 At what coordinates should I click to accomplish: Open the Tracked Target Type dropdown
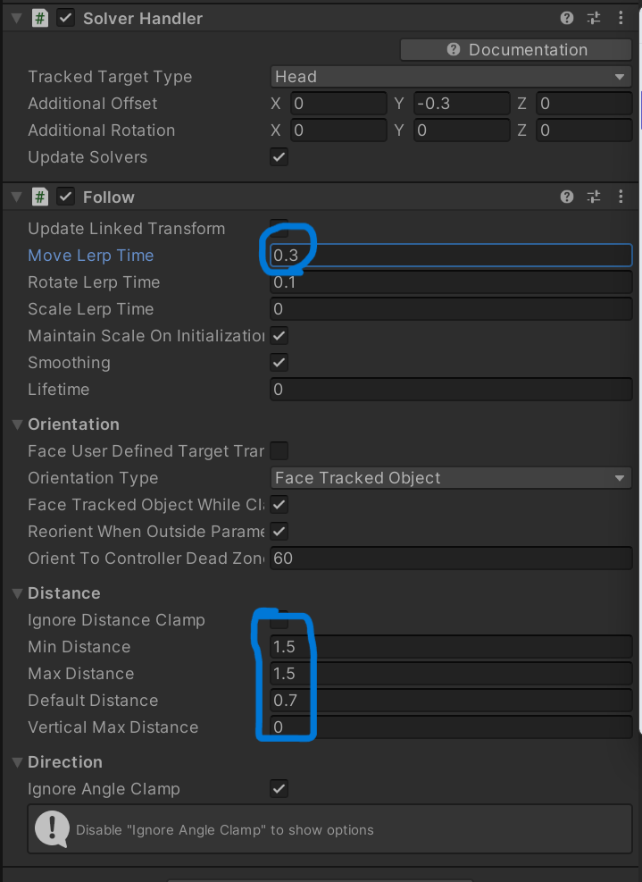451,77
